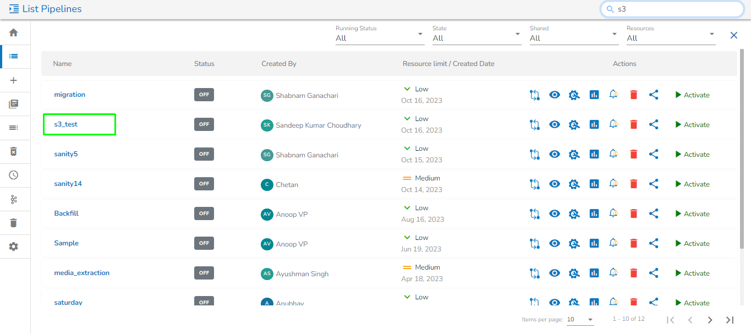751x334 pixels.
Task: Open the scheduler clock icon in the sidebar
Action: point(14,175)
